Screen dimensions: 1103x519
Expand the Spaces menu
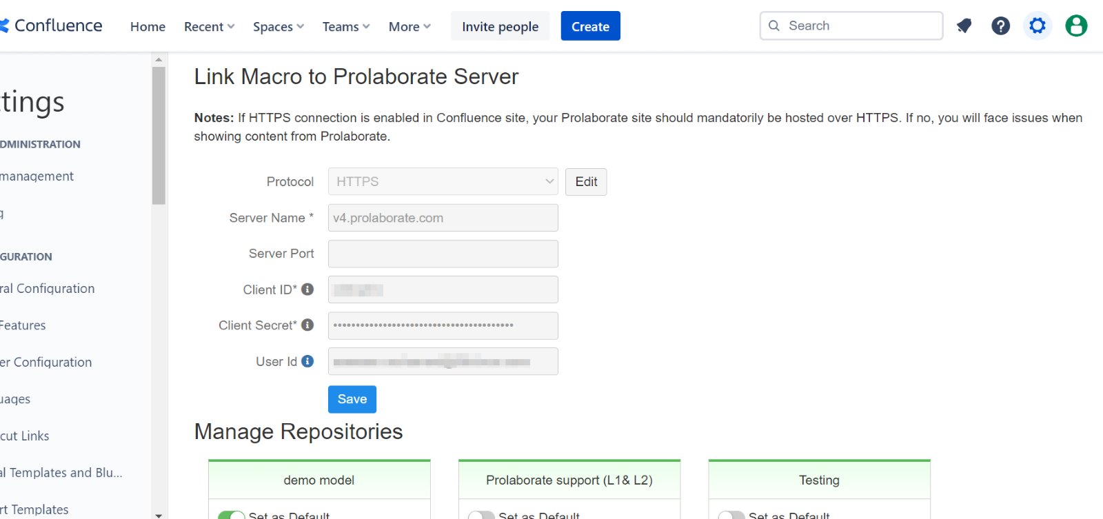pos(278,26)
